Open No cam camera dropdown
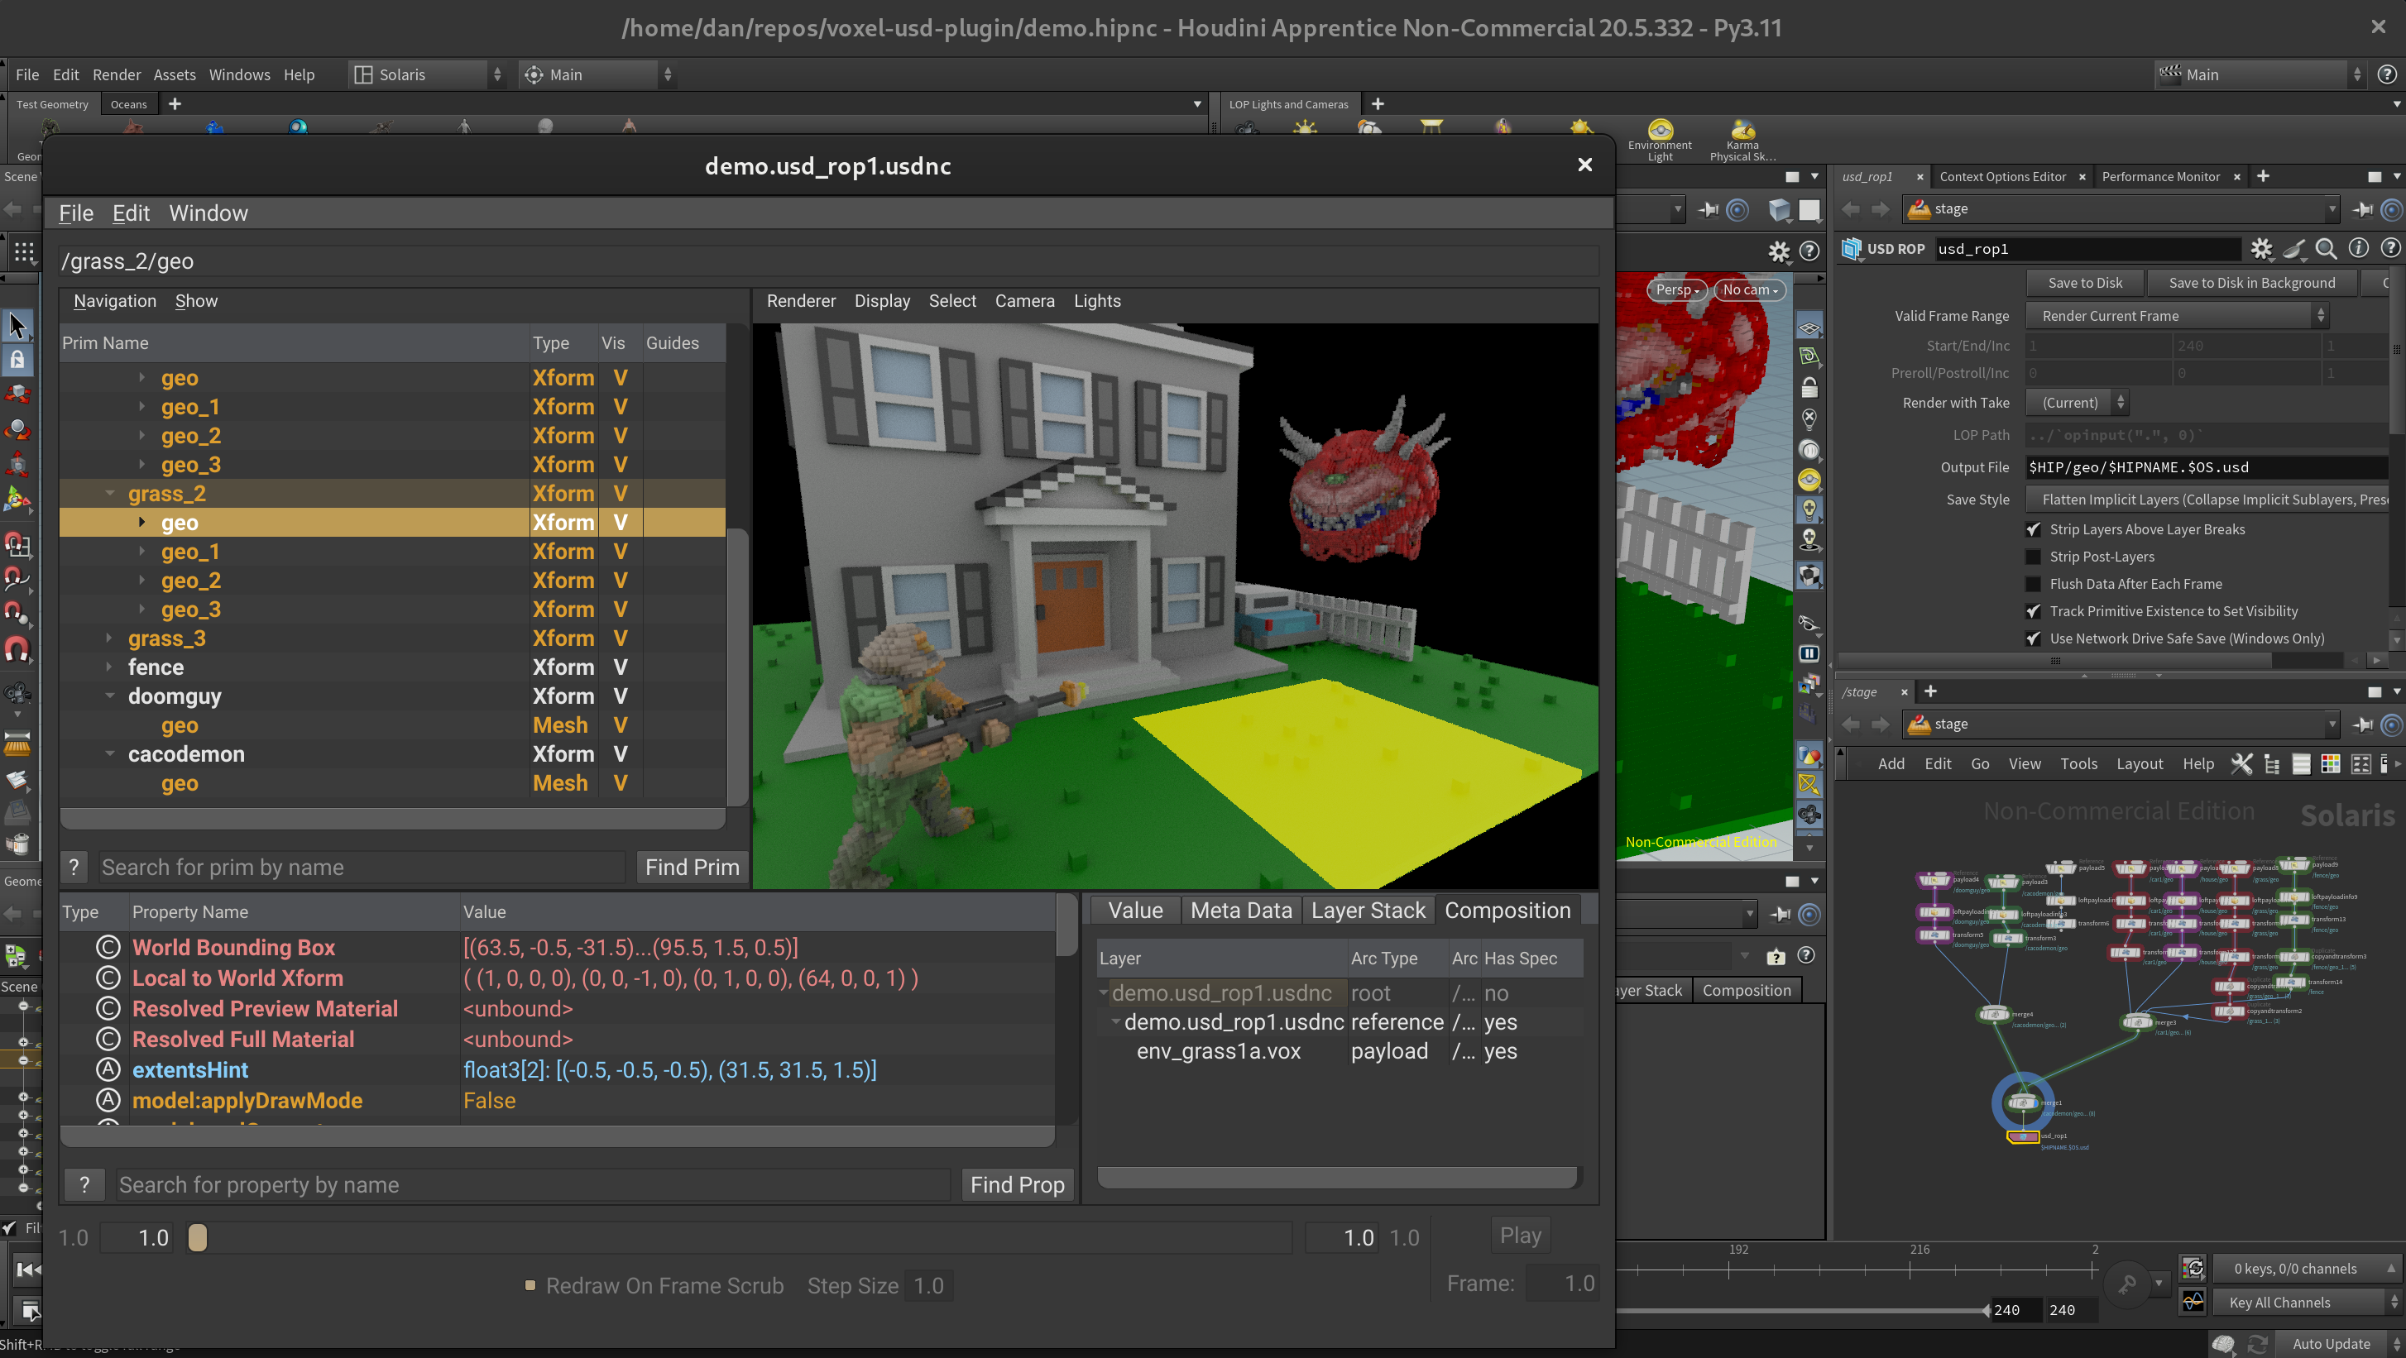The height and width of the screenshot is (1358, 2406). pyautogui.click(x=1749, y=289)
